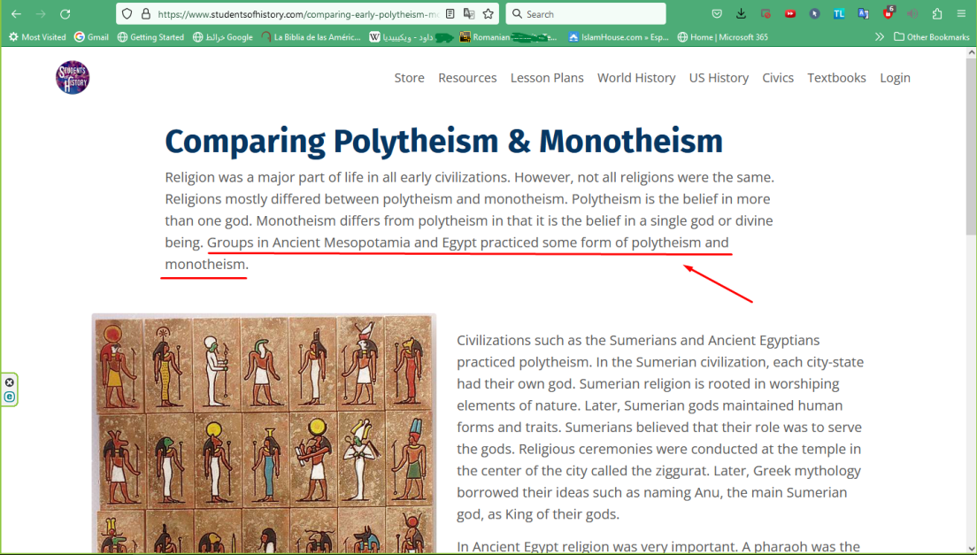Open the Getting Started bookmark
This screenshot has width=977, height=555.
point(150,37)
